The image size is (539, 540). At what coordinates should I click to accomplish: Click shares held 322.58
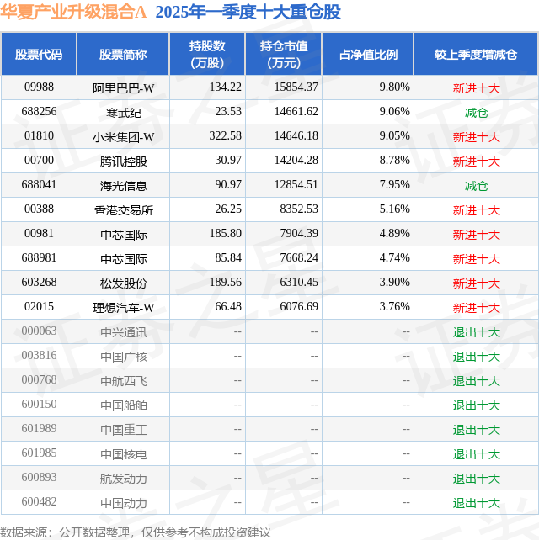tap(225, 136)
